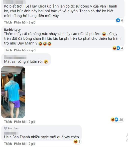Reply to the photo comment
This screenshot has height=147, width=128.
click(x=20, y=122)
